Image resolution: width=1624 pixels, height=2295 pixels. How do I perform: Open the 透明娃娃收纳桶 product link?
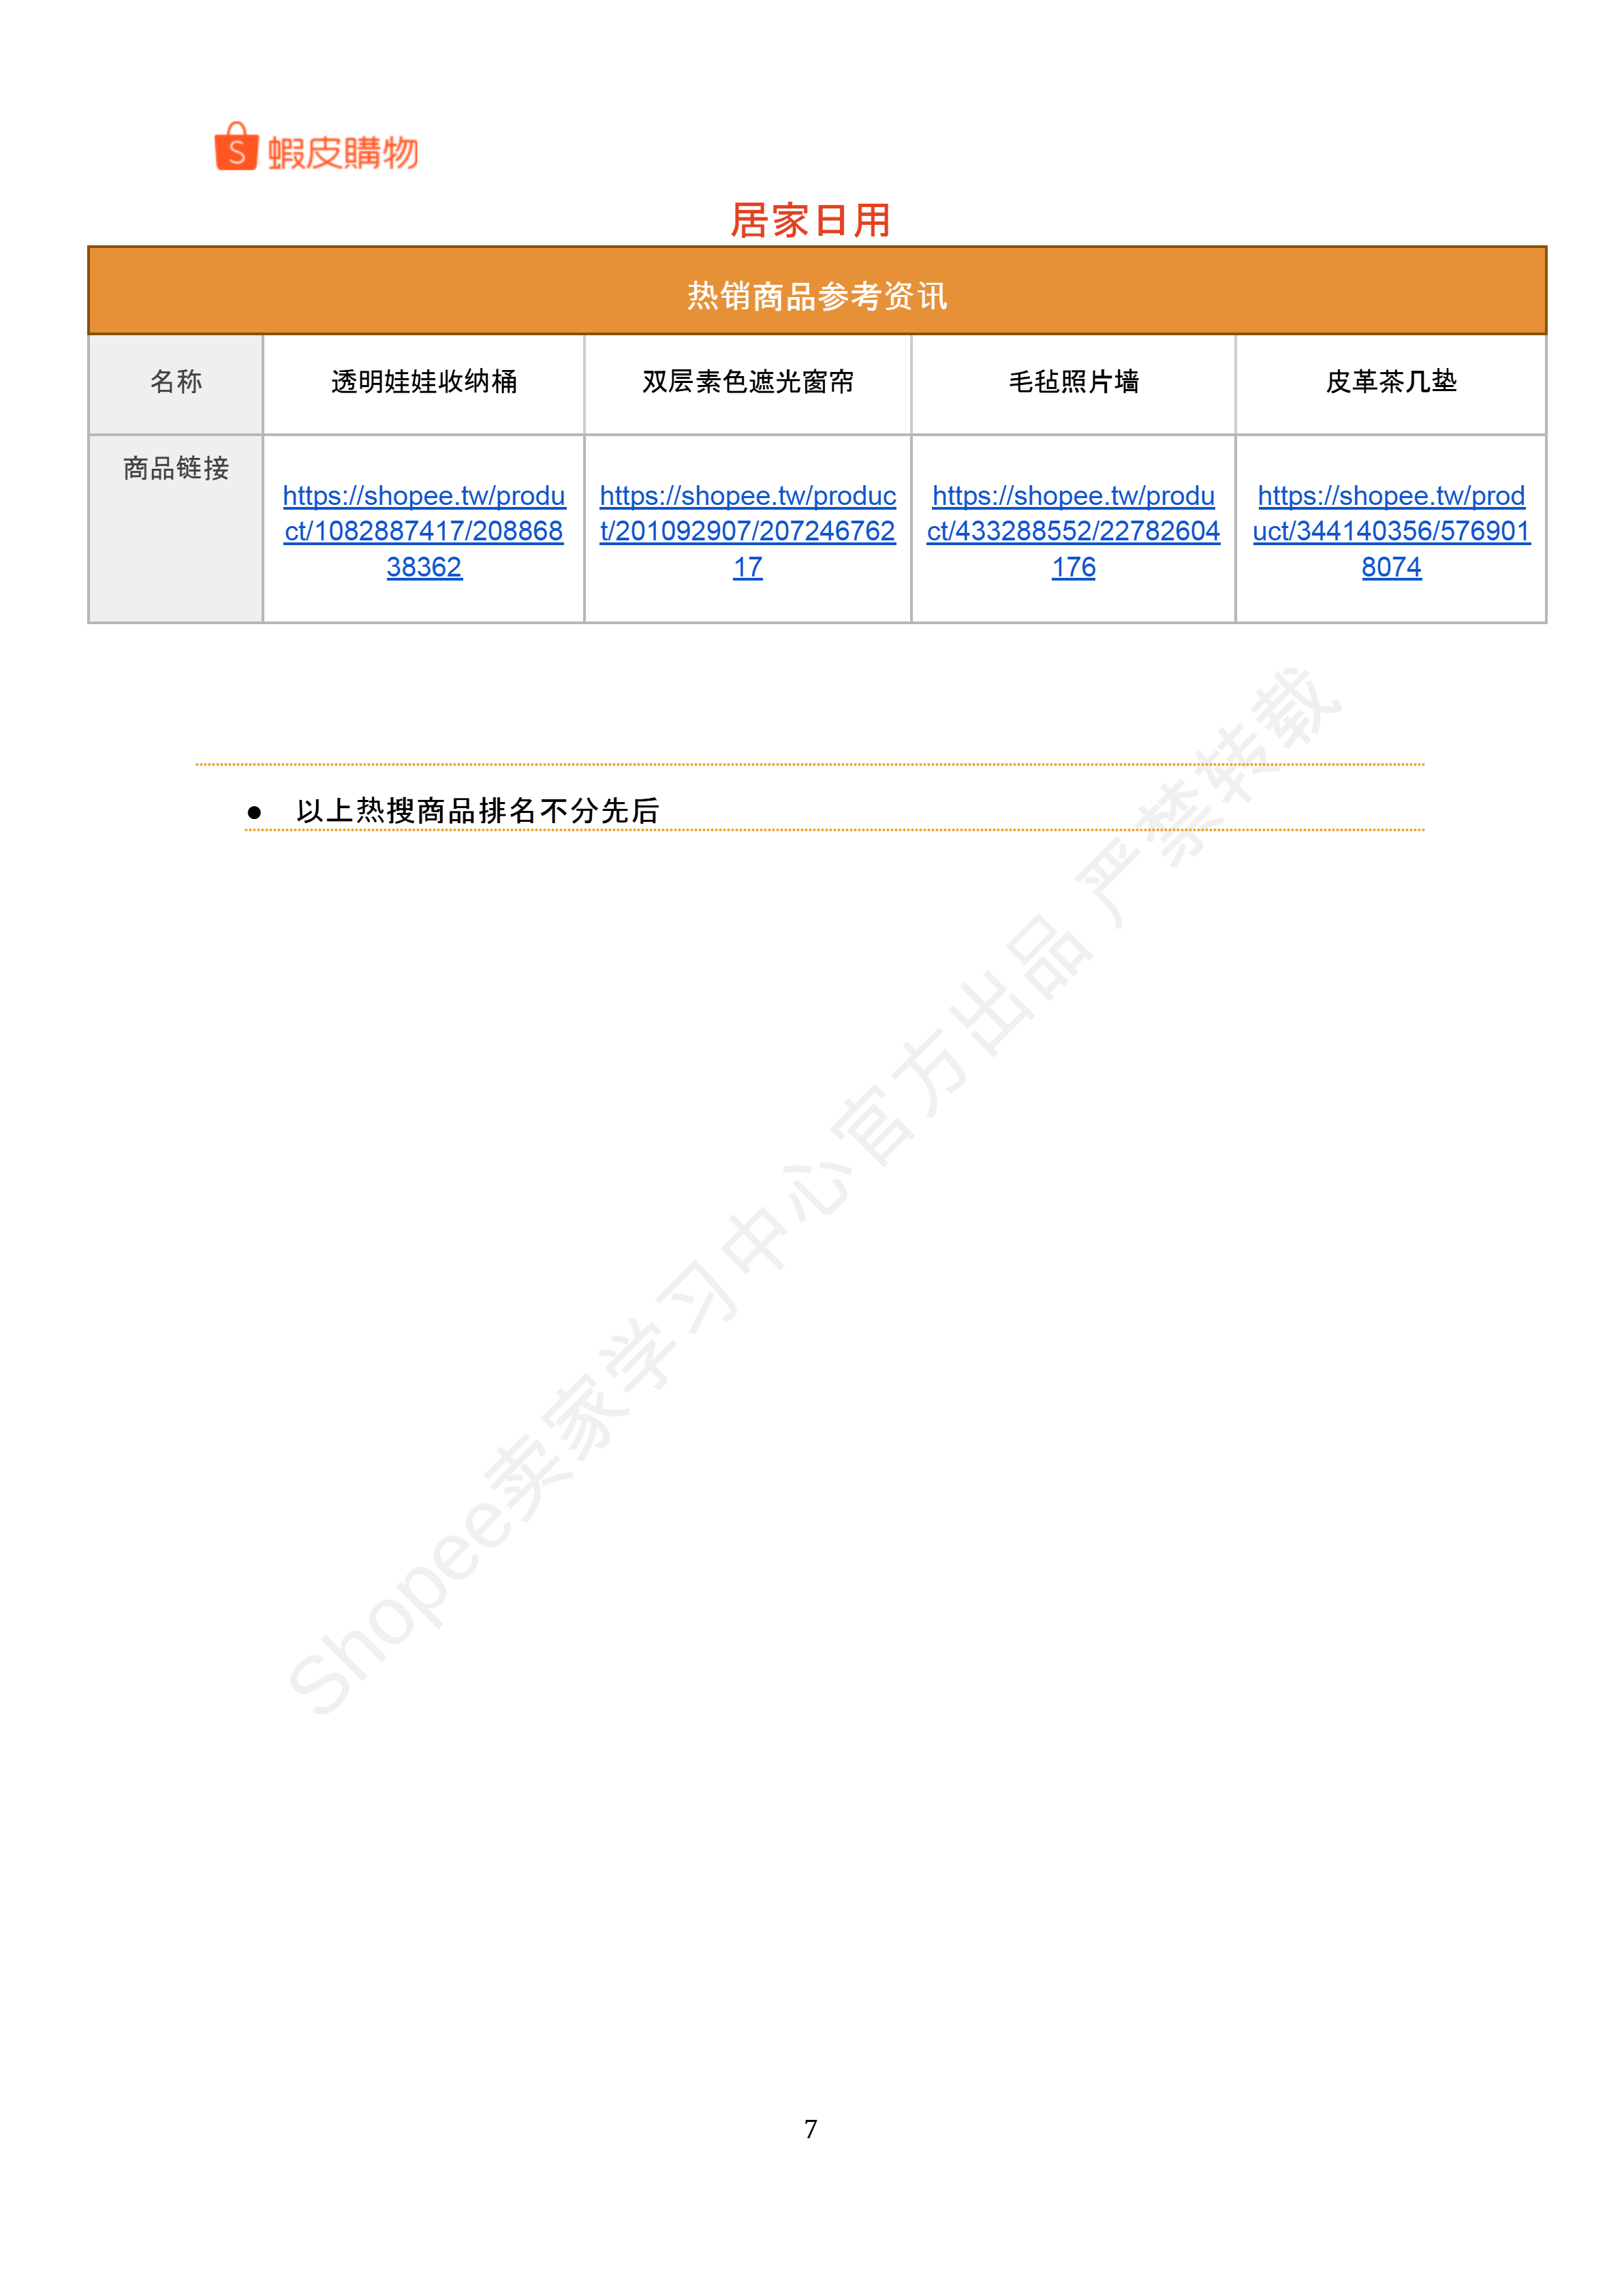pyautogui.click(x=424, y=531)
